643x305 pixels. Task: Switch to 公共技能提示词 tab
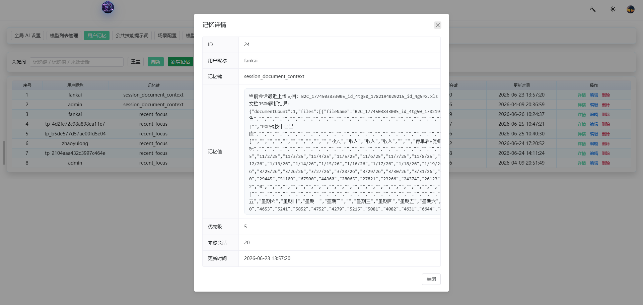pos(132,36)
